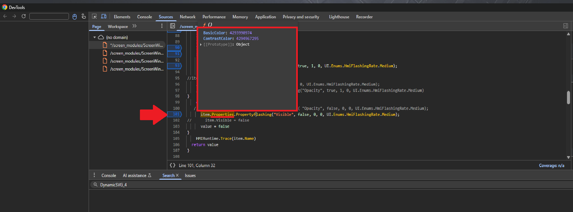The width and height of the screenshot is (573, 212).
Task: Collapse the (no domain) tree node
Action: (x=95, y=37)
